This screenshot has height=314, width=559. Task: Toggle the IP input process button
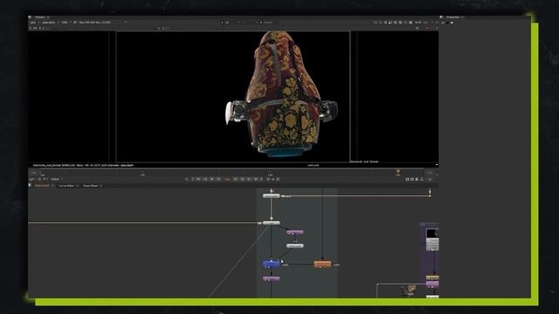click(x=75, y=23)
